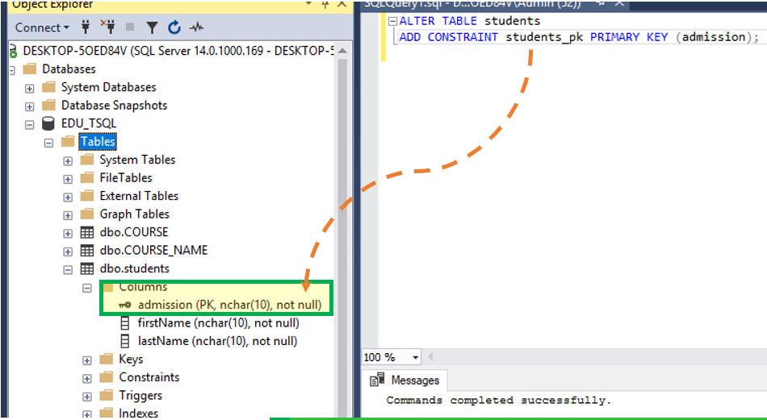
Task: Select the lastName column entry
Action: 217,341
